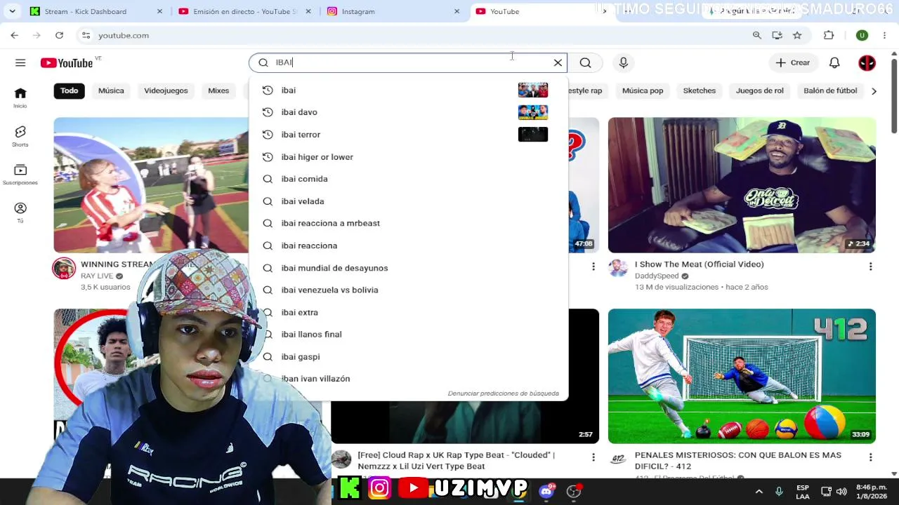This screenshot has height=505, width=899.
Task: Open the DaddySpeed channel avatar
Action: (618, 269)
